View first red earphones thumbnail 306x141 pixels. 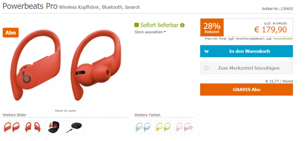click(x=12, y=127)
